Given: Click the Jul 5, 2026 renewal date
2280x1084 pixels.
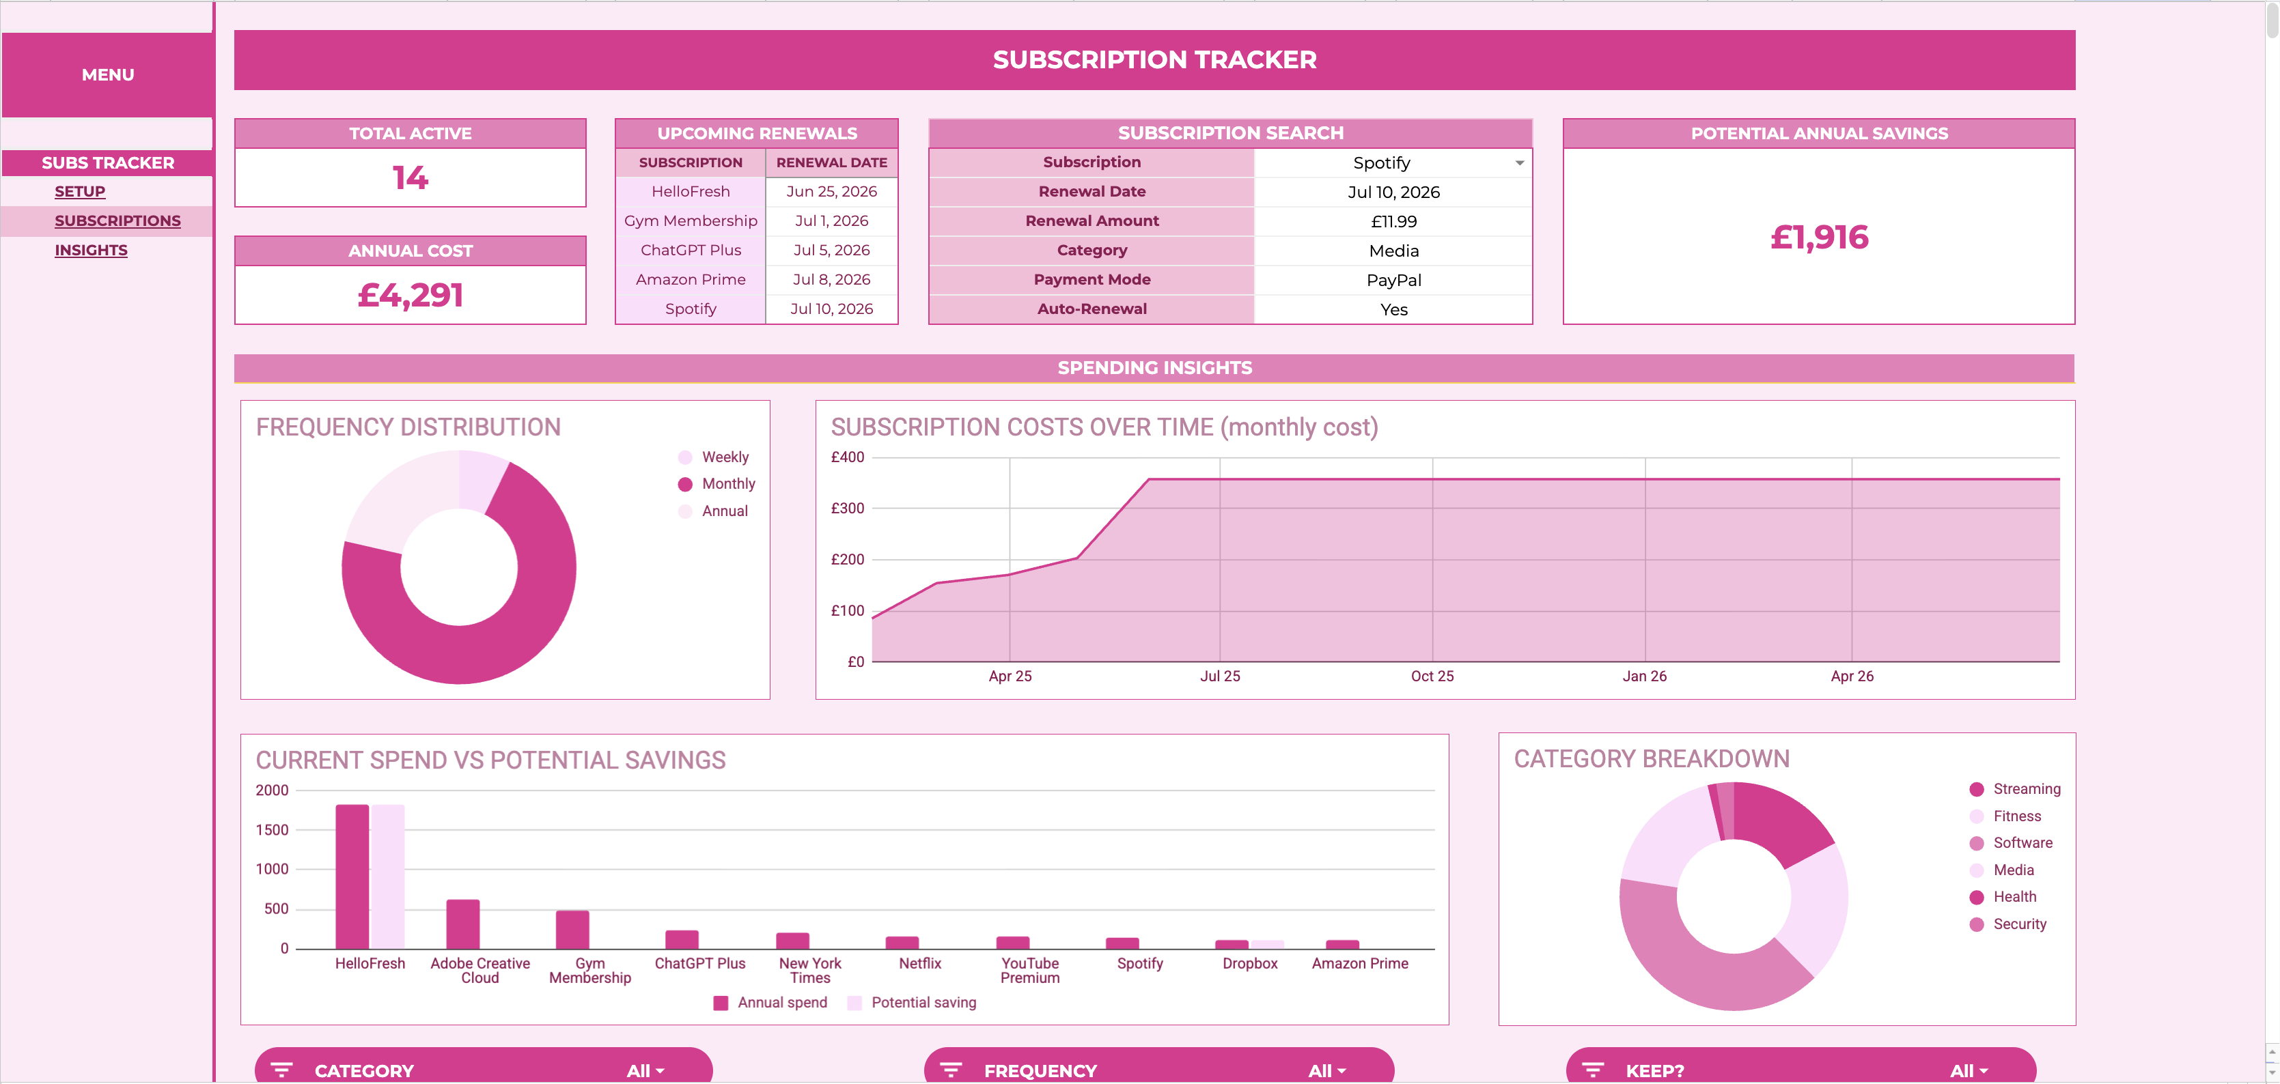Looking at the screenshot, I should click(x=831, y=250).
